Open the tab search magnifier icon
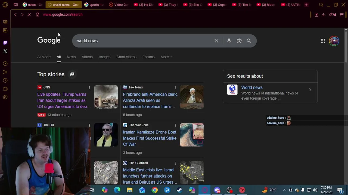Screen dimensions: 348x195 pyautogui.click(x=321, y=5)
